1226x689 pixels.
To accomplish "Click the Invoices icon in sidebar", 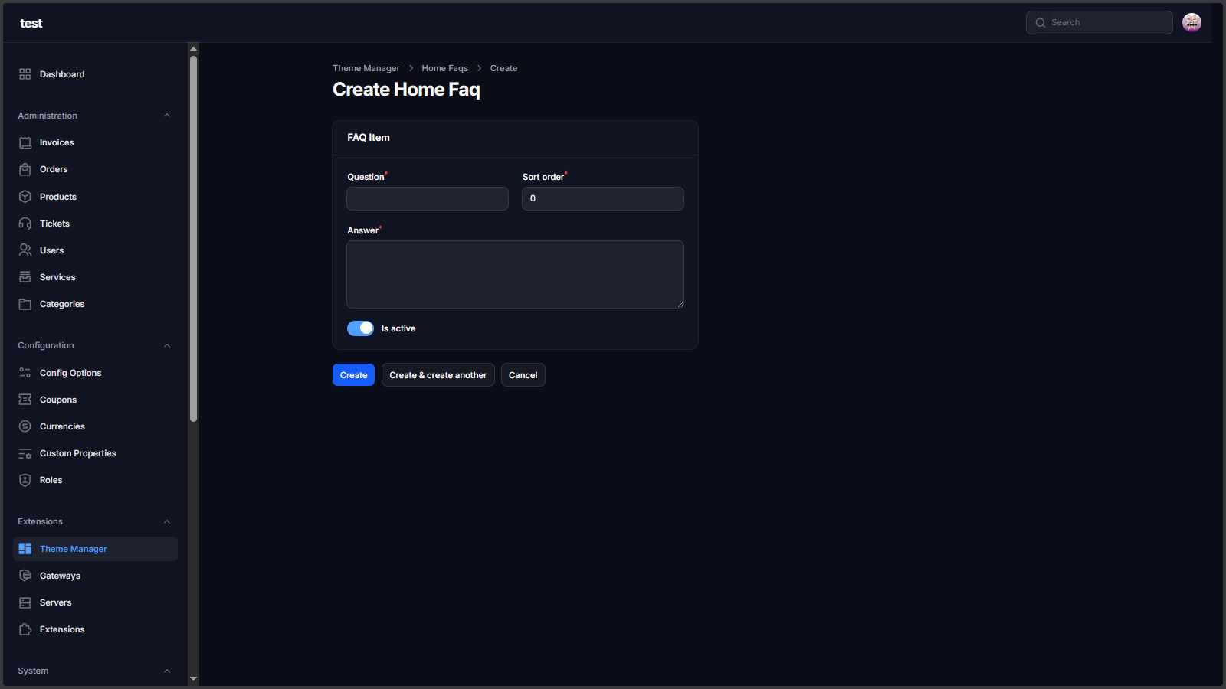I will [25, 143].
